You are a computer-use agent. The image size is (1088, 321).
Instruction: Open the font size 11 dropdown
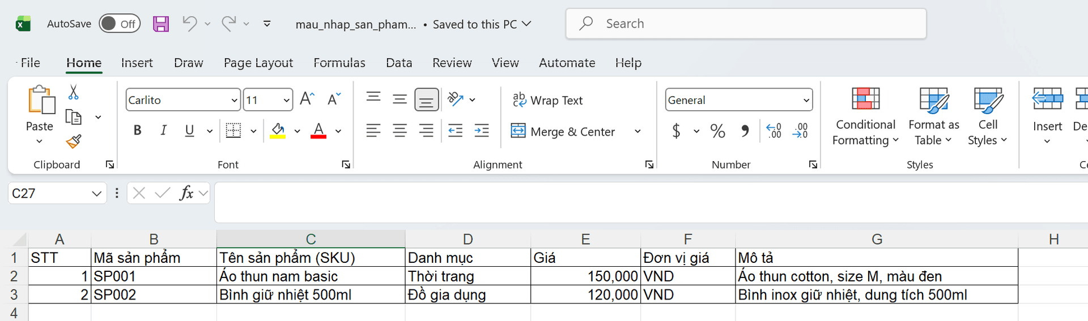(287, 100)
